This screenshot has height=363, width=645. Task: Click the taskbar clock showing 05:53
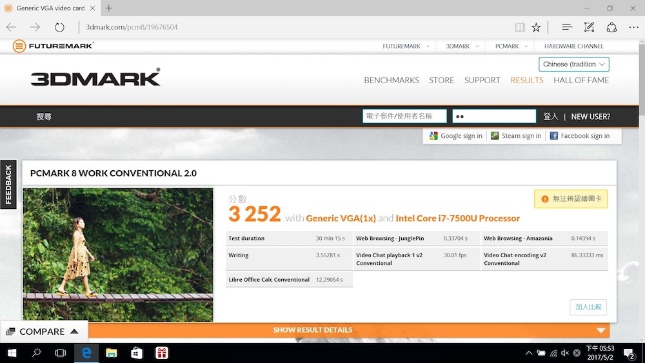[x=600, y=353]
